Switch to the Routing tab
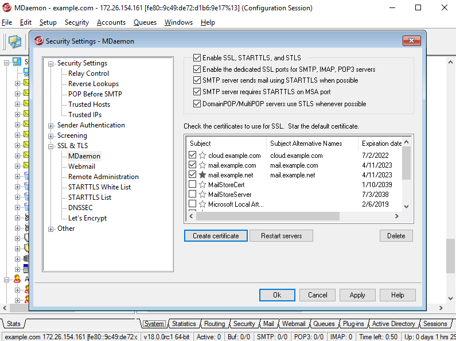This screenshot has width=456, height=341. coord(215,324)
